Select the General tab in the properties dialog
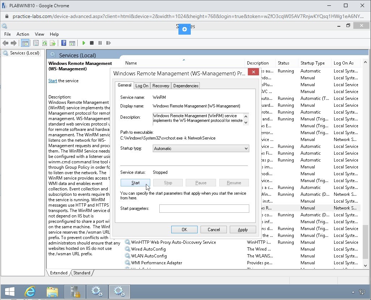This screenshot has width=371, height=300. coord(125,85)
